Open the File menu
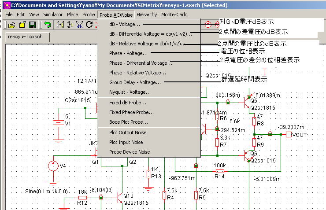This screenshot has width=326, height=210. (9, 15)
